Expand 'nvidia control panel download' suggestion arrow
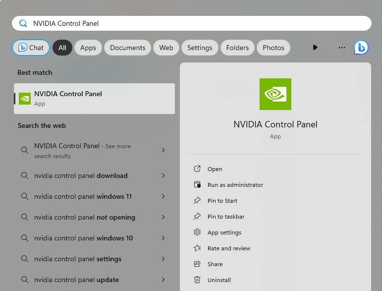The image size is (382, 291). click(163, 175)
